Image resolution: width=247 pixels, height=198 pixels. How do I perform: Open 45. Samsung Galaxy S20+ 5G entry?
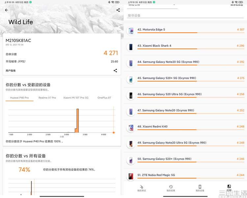[x=185, y=79]
